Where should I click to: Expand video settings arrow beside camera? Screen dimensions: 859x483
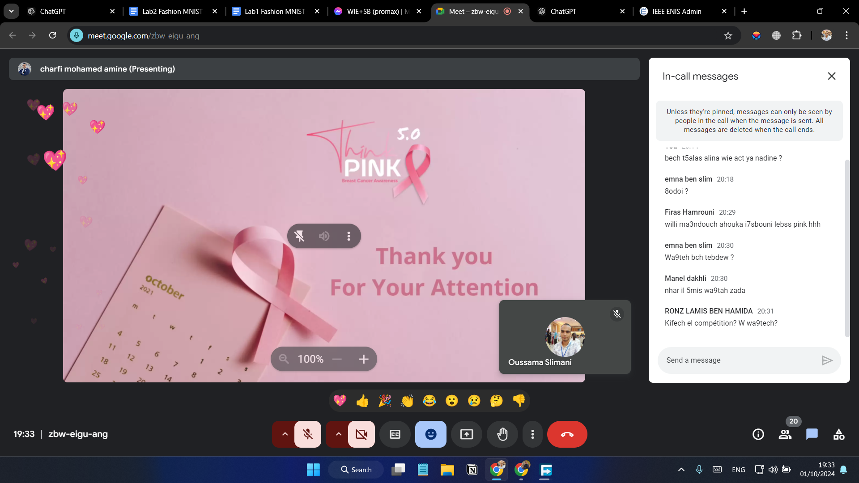click(338, 434)
